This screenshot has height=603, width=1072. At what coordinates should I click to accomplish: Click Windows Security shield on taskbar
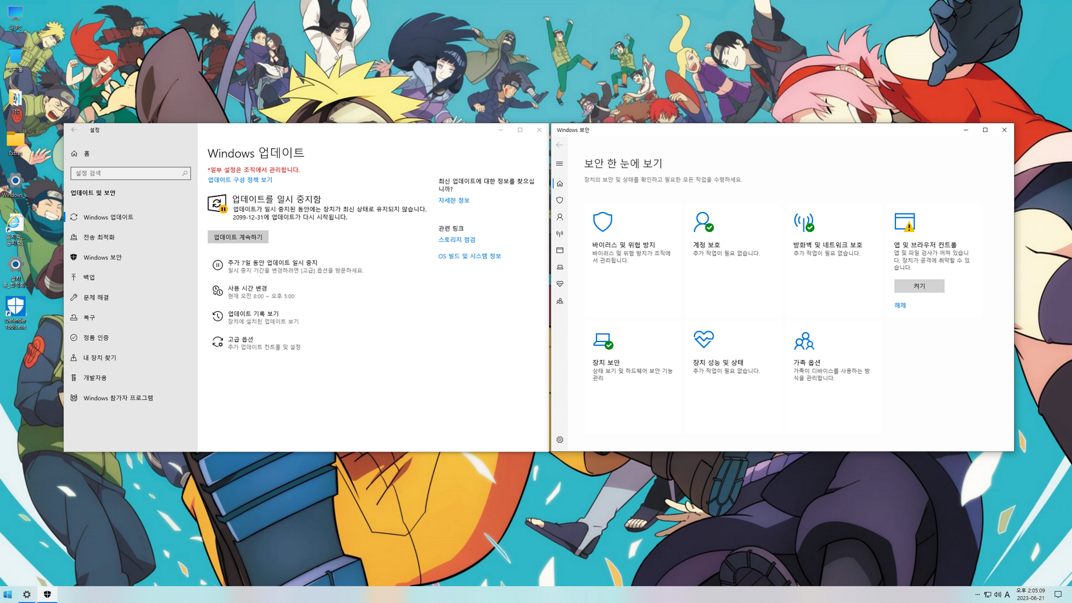(47, 595)
